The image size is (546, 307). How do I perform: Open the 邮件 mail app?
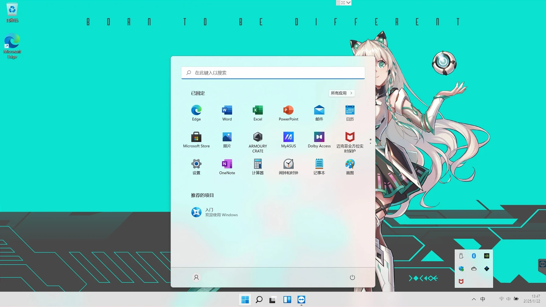click(319, 113)
